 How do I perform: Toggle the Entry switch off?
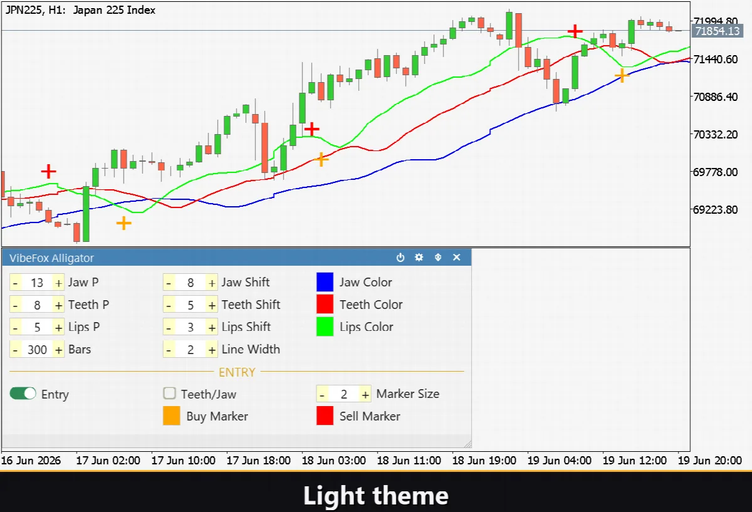tap(23, 394)
